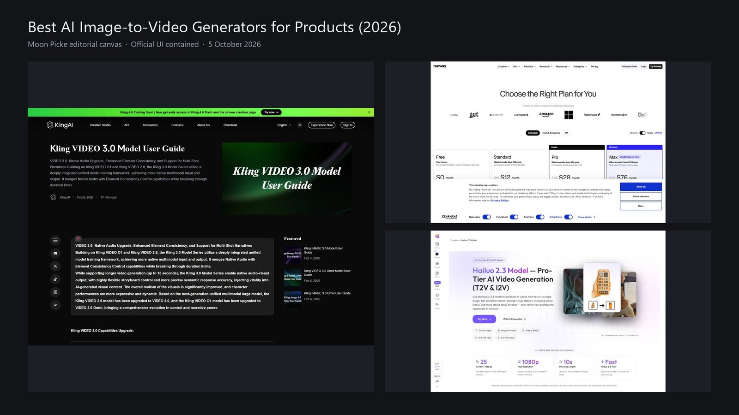Dismiss the green Kling 4.0 announcement banner
This screenshot has width=739, height=415.
click(x=369, y=112)
